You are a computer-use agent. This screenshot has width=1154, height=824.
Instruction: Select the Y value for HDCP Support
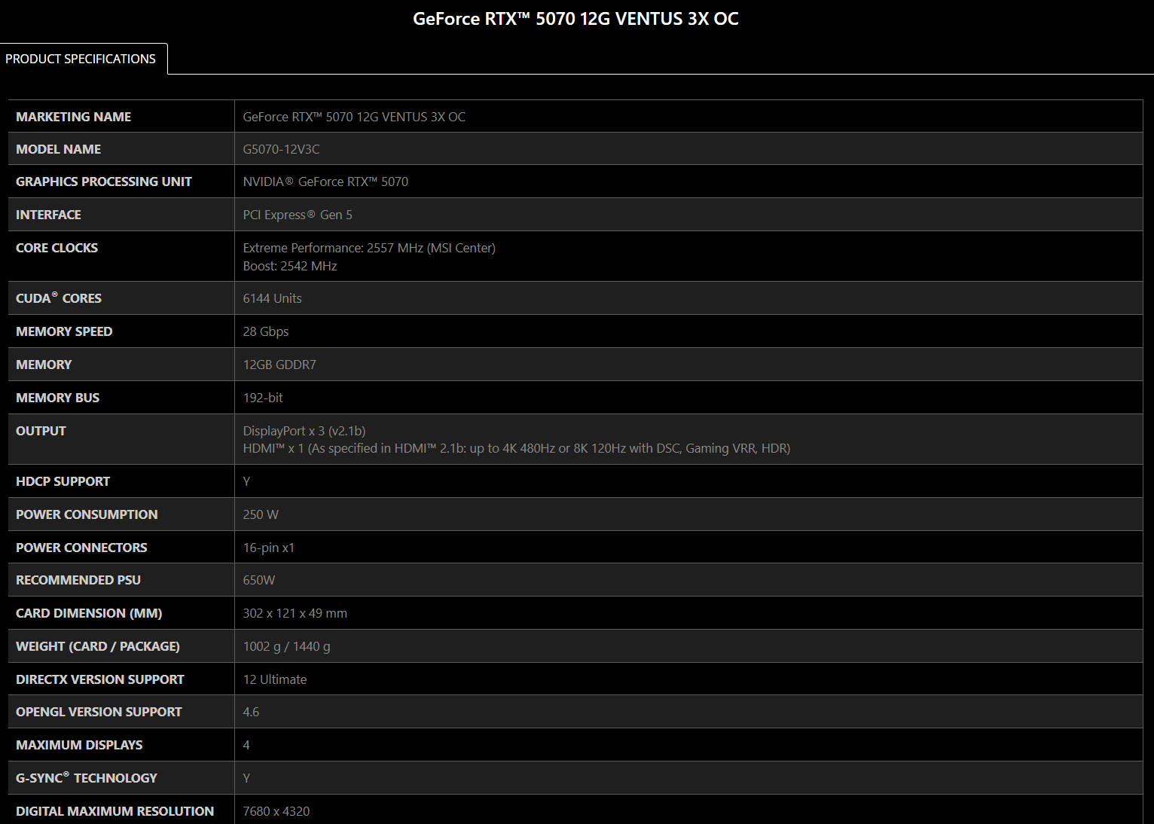246,481
